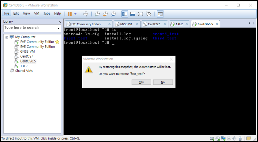
Task: Click the third_test directory name in terminal
Action: [x=164, y=38]
